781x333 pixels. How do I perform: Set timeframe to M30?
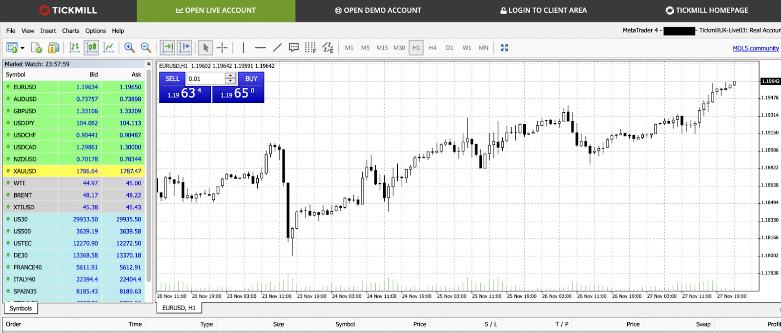point(399,48)
